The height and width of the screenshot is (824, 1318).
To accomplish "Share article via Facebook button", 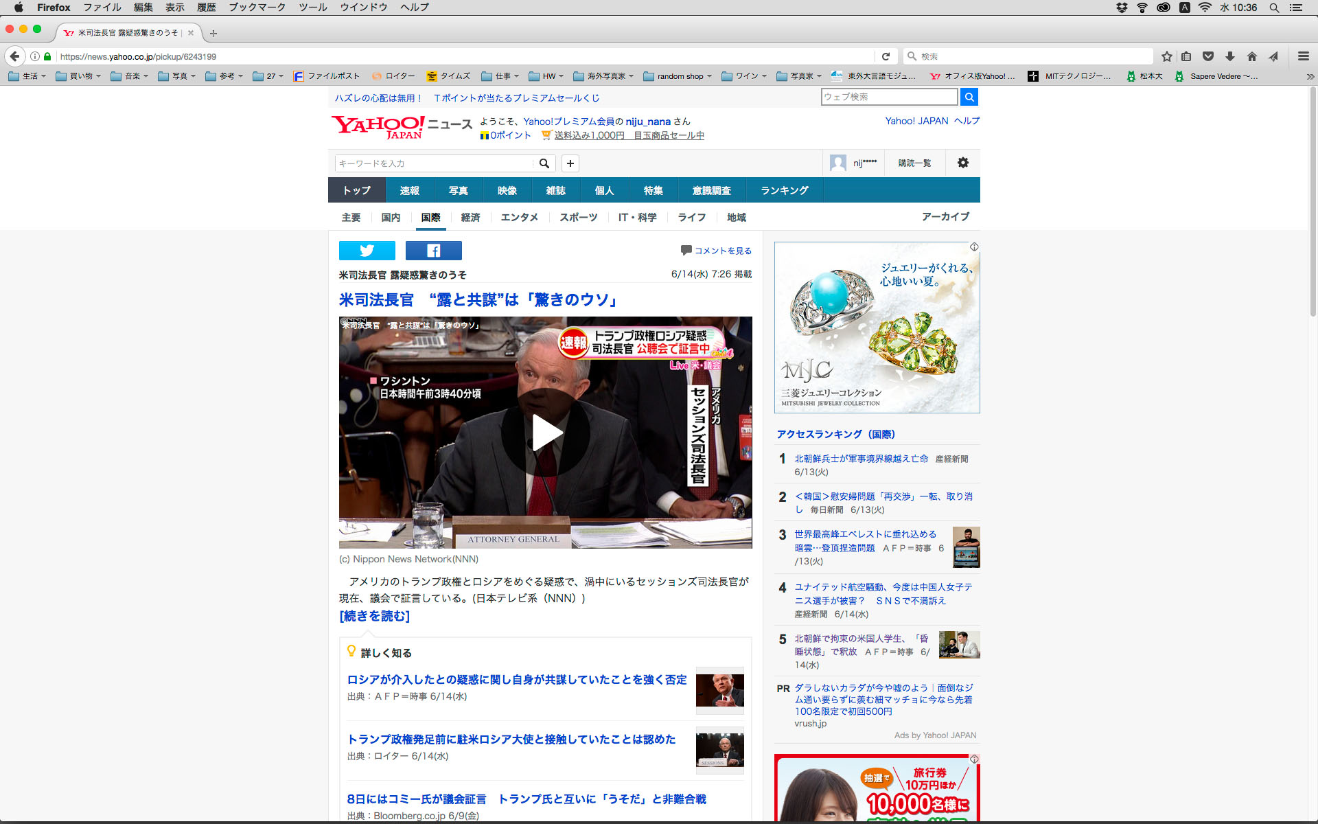I will pos(433,251).
